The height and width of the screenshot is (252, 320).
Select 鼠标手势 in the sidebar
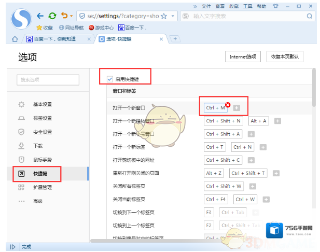pos(42,159)
